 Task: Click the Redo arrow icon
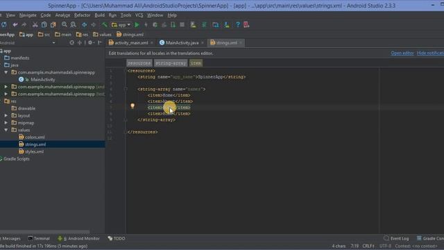(24, 25)
